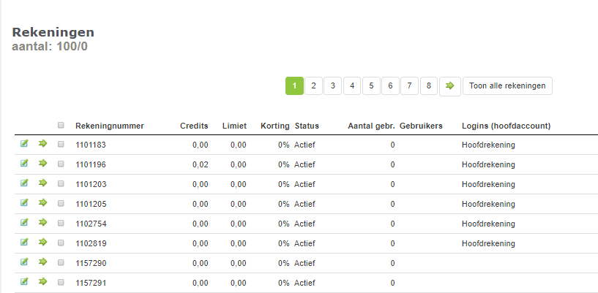Click the Credits column header
Image resolution: width=598 pixels, height=293 pixels.
pyautogui.click(x=194, y=126)
